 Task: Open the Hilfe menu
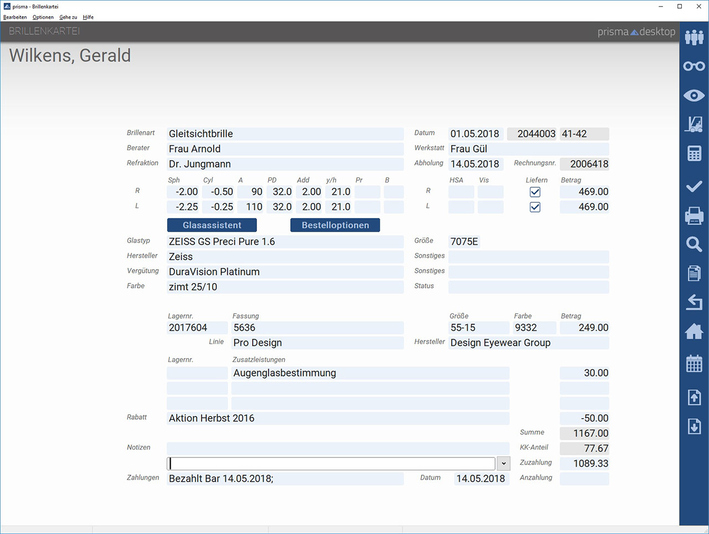click(x=88, y=17)
